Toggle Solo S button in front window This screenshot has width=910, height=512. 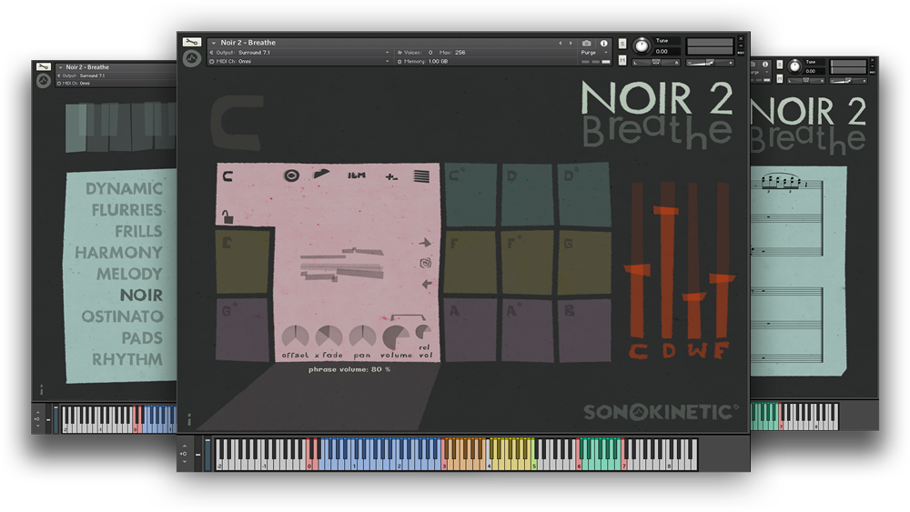pyautogui.click(x=622, y=44)
